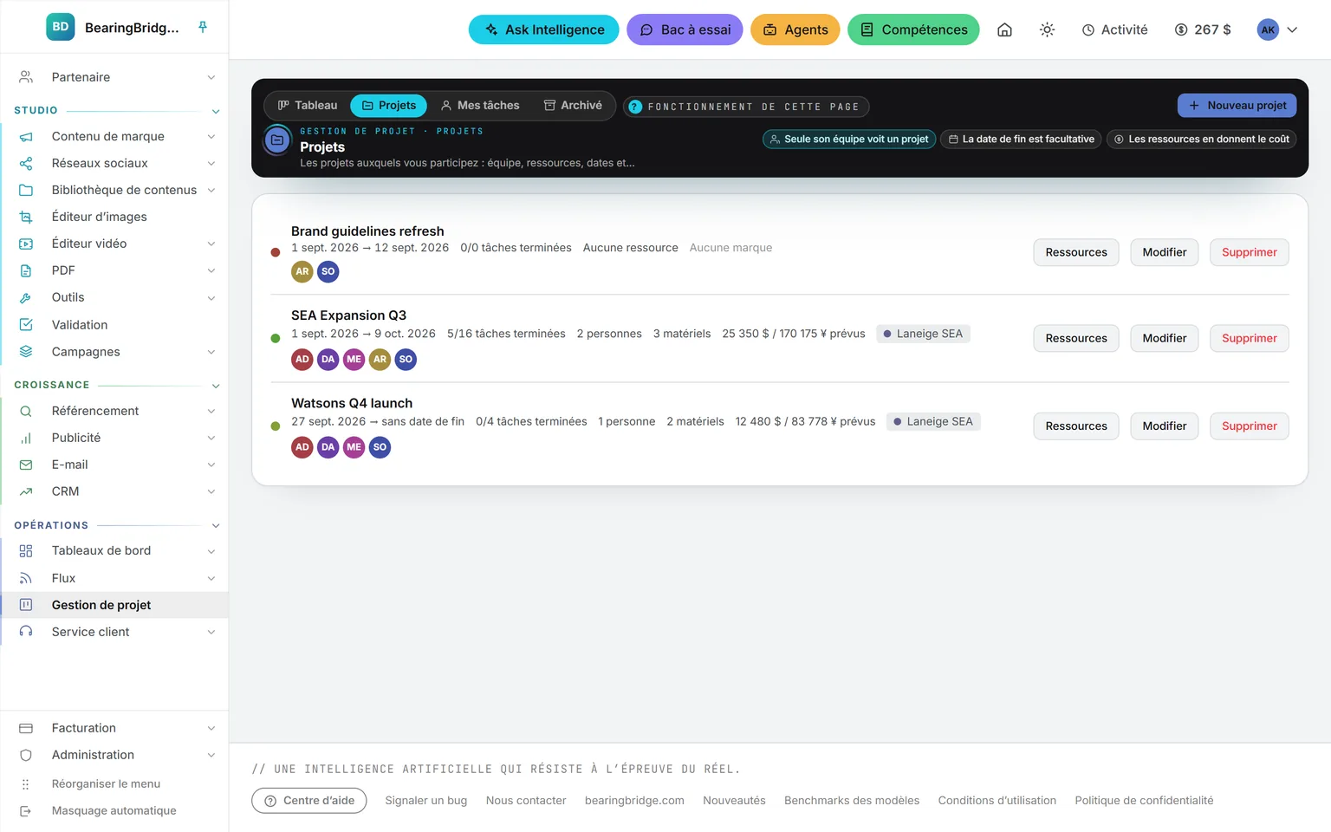Image resolution: width=1331 pixels, height=832 pixels.
Task: Click the Validation checkmark icon
Action: pos(26,324)
